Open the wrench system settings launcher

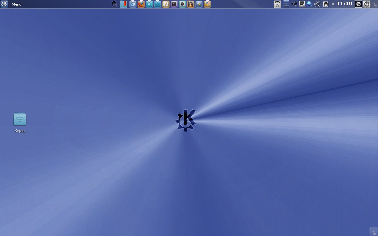(199, 4)
